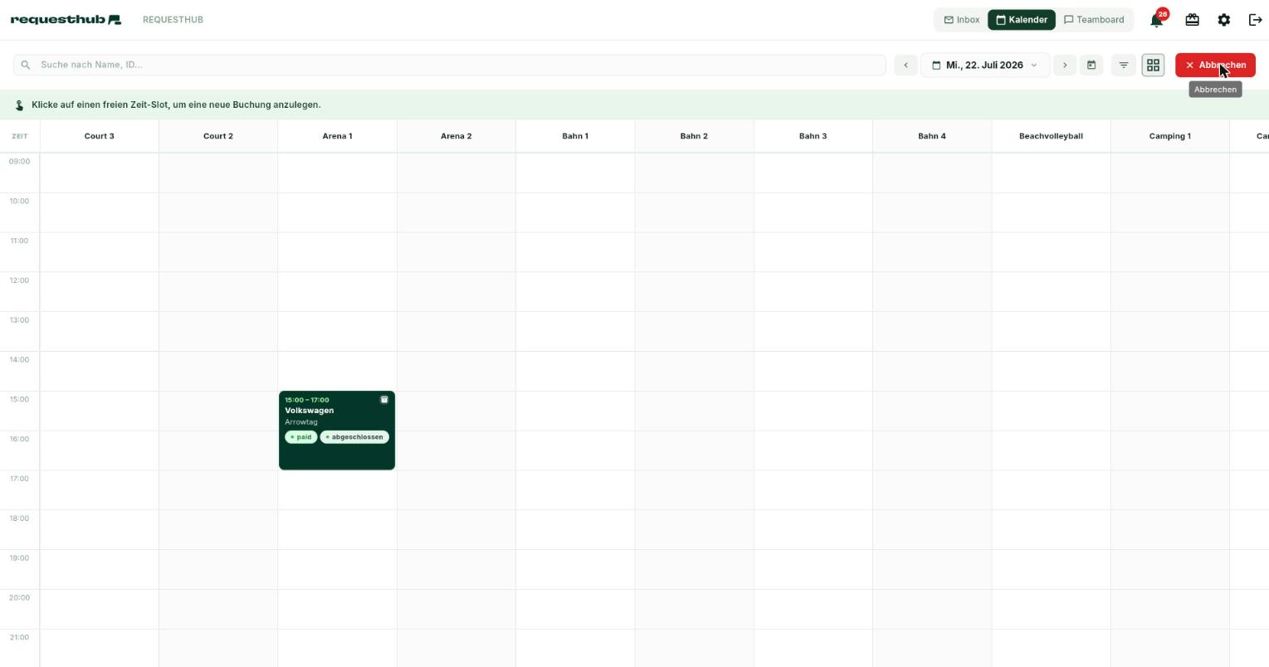Click the Court 3 column header
Image resolution: width=1269 pixels, height=667 pixels.
point(100,136)
